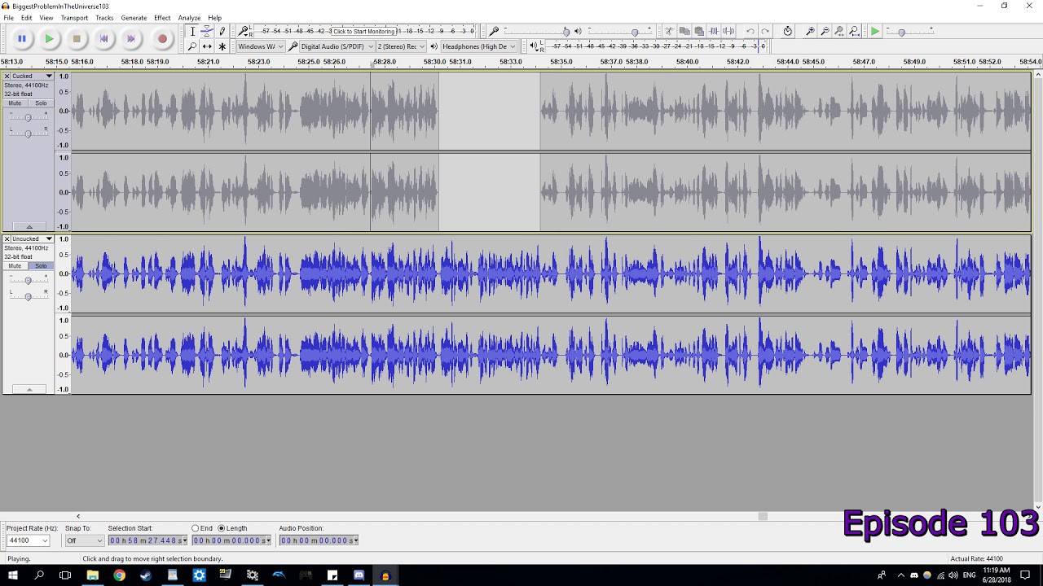Select the End radio button
Image resolution: width=1043 pixels, height=586 pixels.
point(196,528)
